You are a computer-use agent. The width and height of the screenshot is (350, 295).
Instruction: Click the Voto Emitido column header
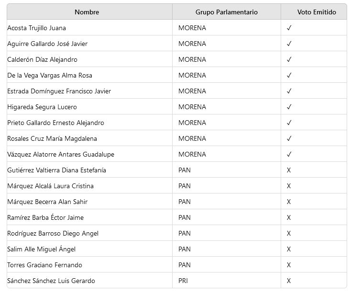pyautogui.click(x=316, y=12)
